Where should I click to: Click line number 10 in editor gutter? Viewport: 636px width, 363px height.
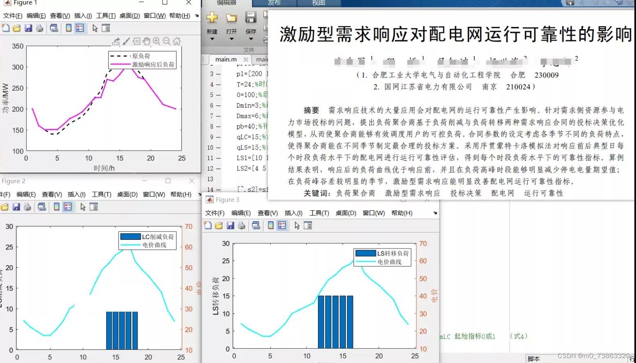210,147
